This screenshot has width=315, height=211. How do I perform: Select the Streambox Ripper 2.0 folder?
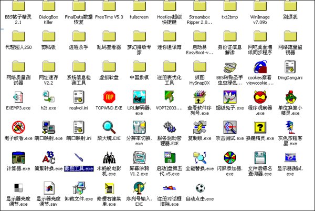click(x=199, y=6)
